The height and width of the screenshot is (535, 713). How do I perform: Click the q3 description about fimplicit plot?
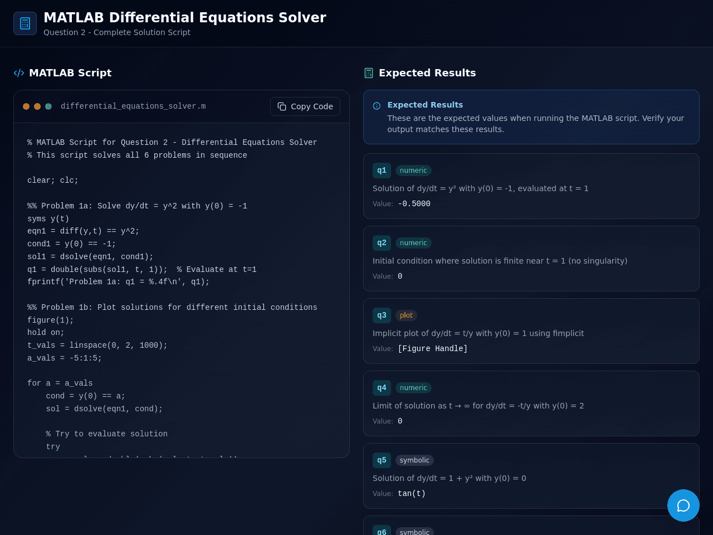[478, 333]
